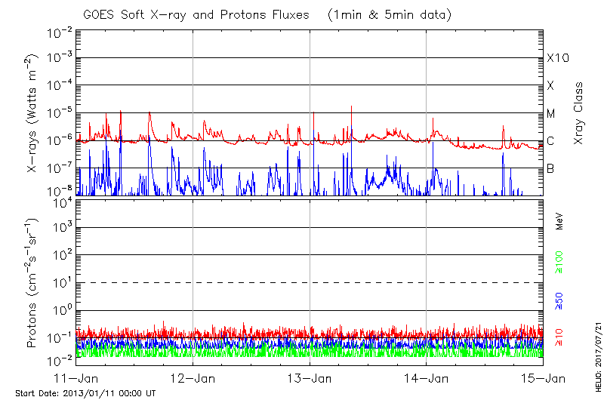Screen dimensions: 604x400
Task: Click the 15-Jan date label
Action: [x=543, y=378]
